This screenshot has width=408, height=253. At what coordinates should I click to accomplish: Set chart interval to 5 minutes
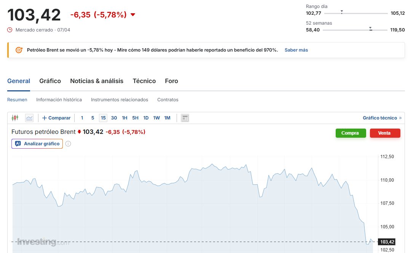point(92,118)
